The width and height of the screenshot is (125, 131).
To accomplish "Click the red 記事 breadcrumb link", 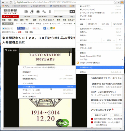I will click(x=20, y=32).
